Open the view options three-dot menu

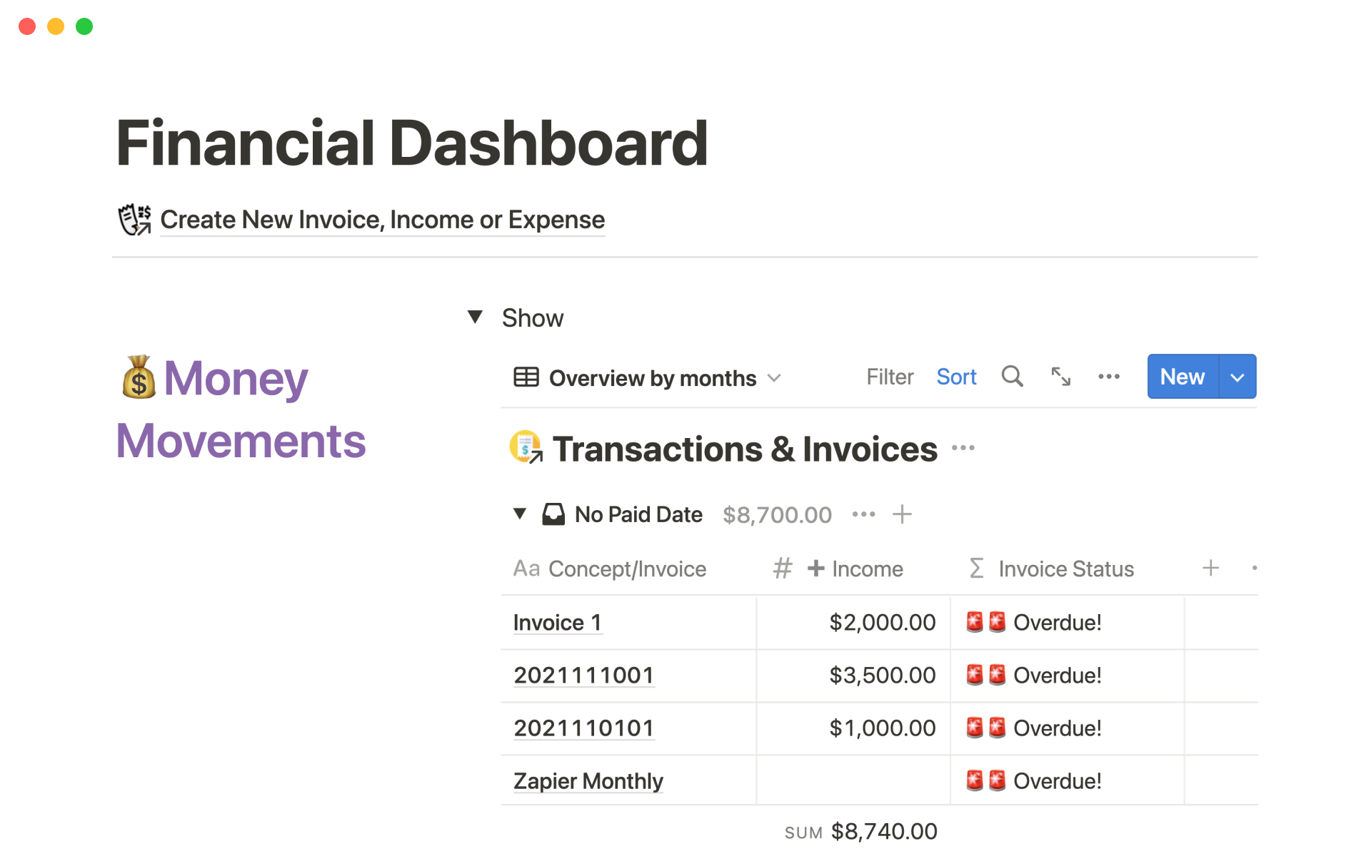(x=1108, y=377)
